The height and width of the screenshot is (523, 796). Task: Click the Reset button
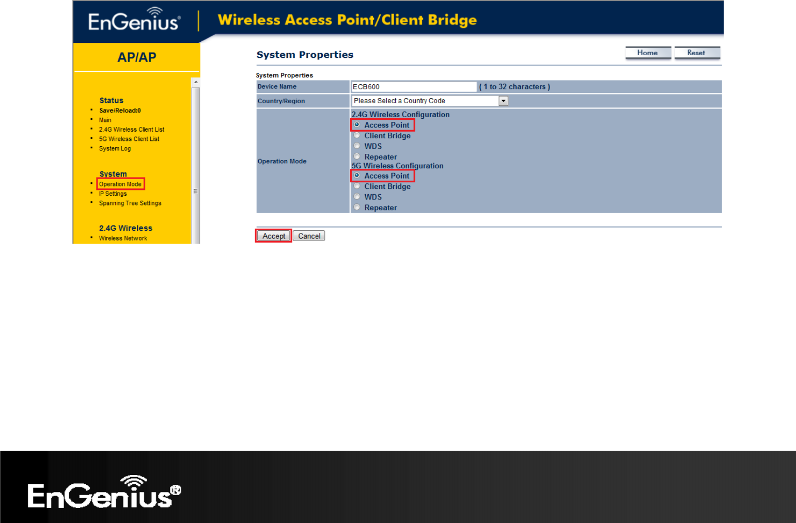(x=697, y=53)
